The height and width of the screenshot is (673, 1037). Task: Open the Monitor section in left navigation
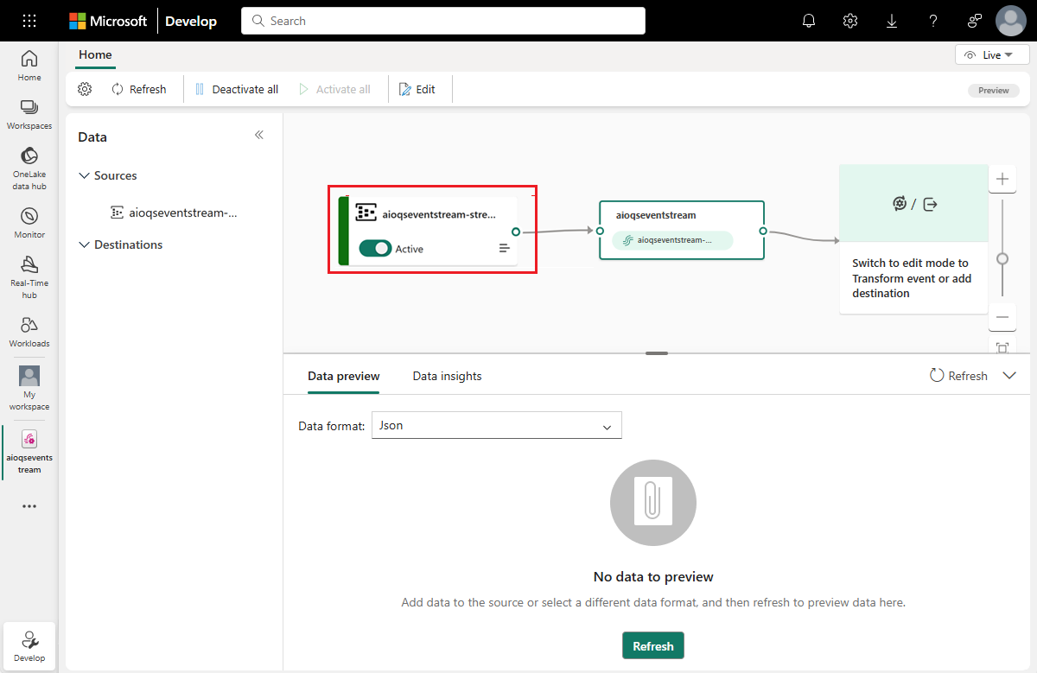[29, 224]
